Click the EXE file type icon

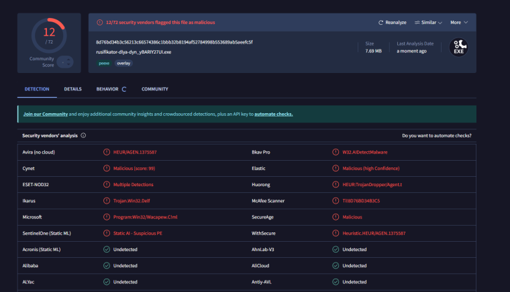coord(458,48)
